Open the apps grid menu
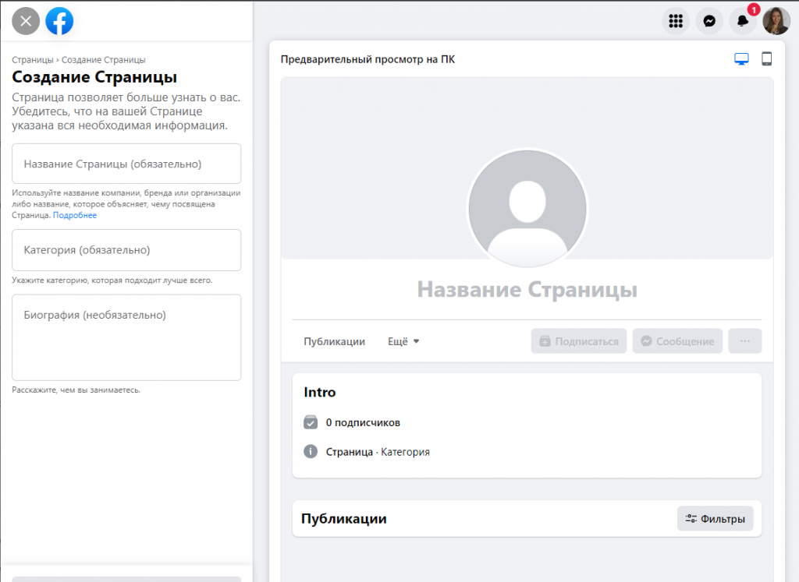 tap(676, 21)
